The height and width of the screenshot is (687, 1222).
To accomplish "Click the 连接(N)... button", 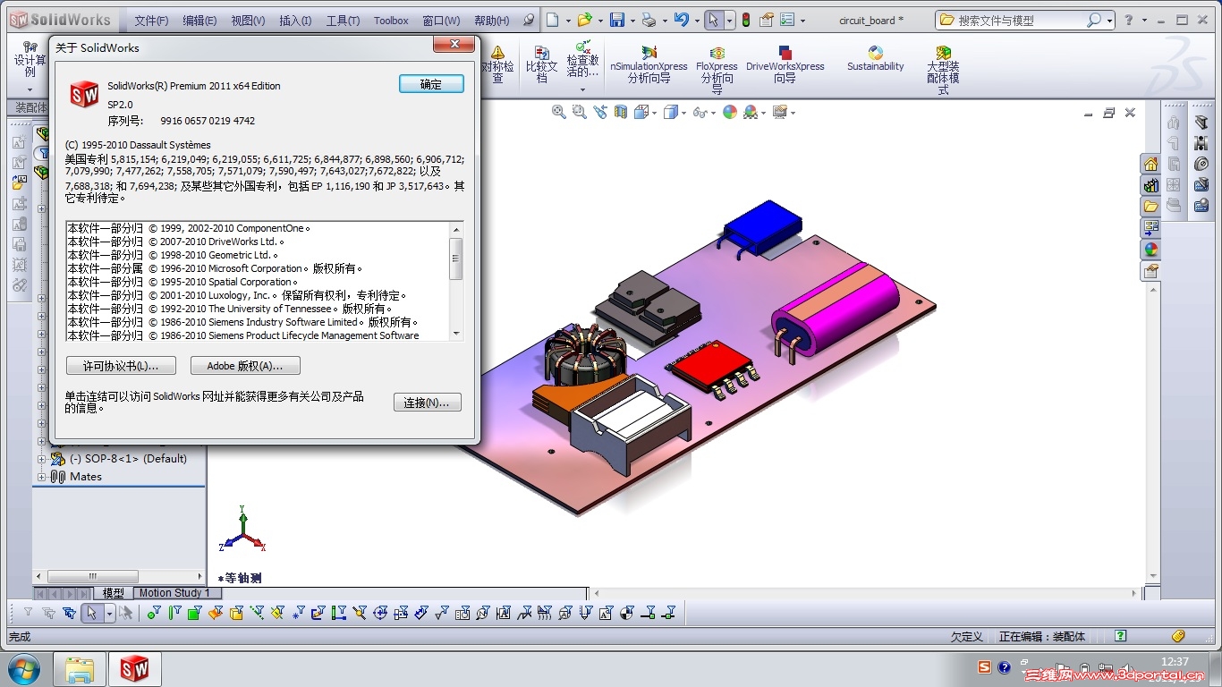I will coord(428,403).
